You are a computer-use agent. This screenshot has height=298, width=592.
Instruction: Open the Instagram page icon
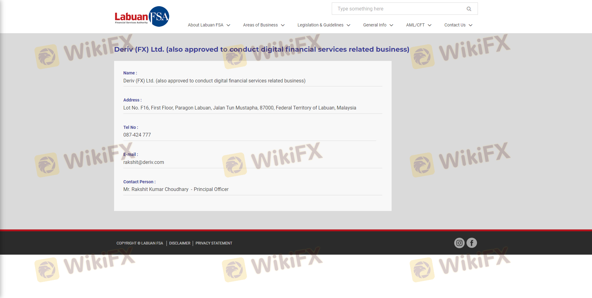point(459,243)
